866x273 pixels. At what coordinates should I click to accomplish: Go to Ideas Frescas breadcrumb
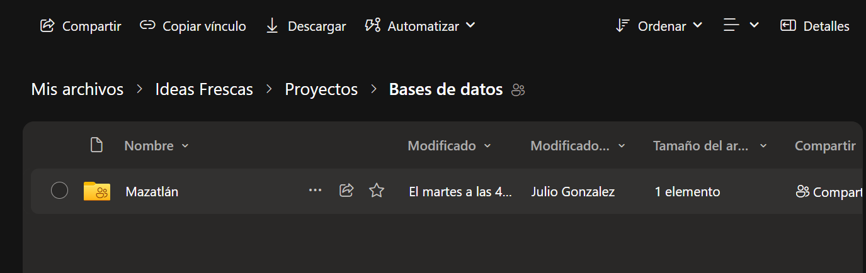coord(204,89)
